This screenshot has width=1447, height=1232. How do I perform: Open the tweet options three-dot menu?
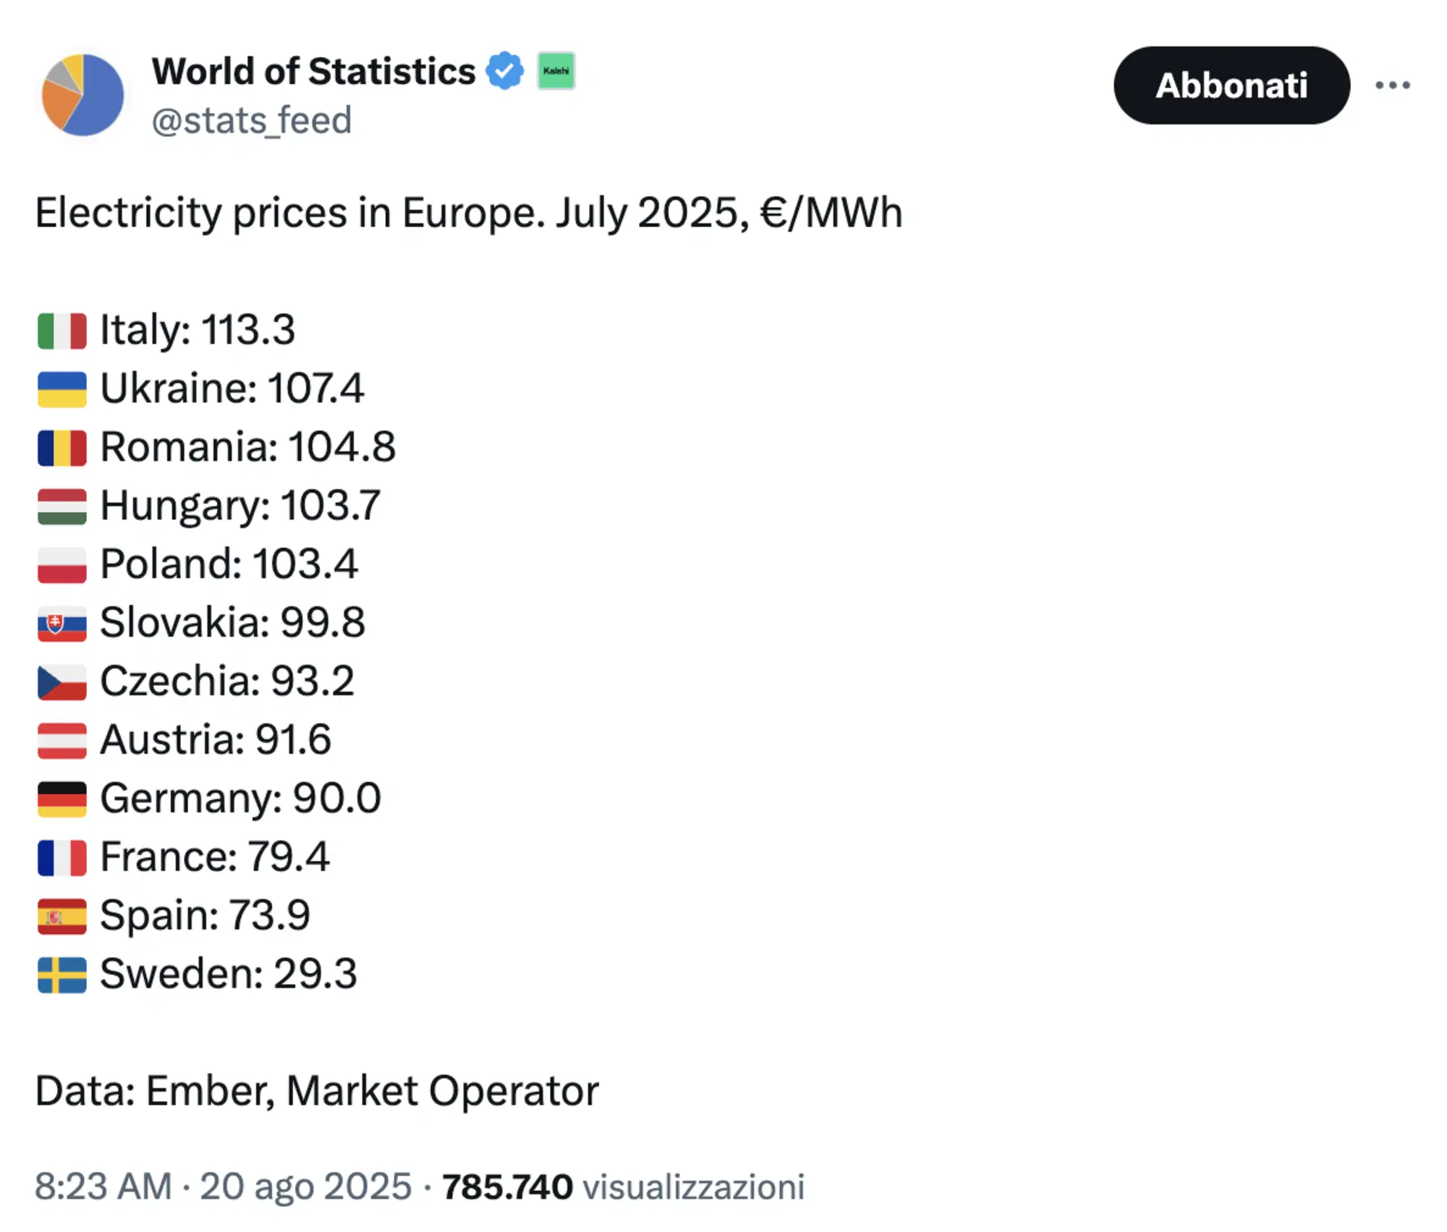1393,83
